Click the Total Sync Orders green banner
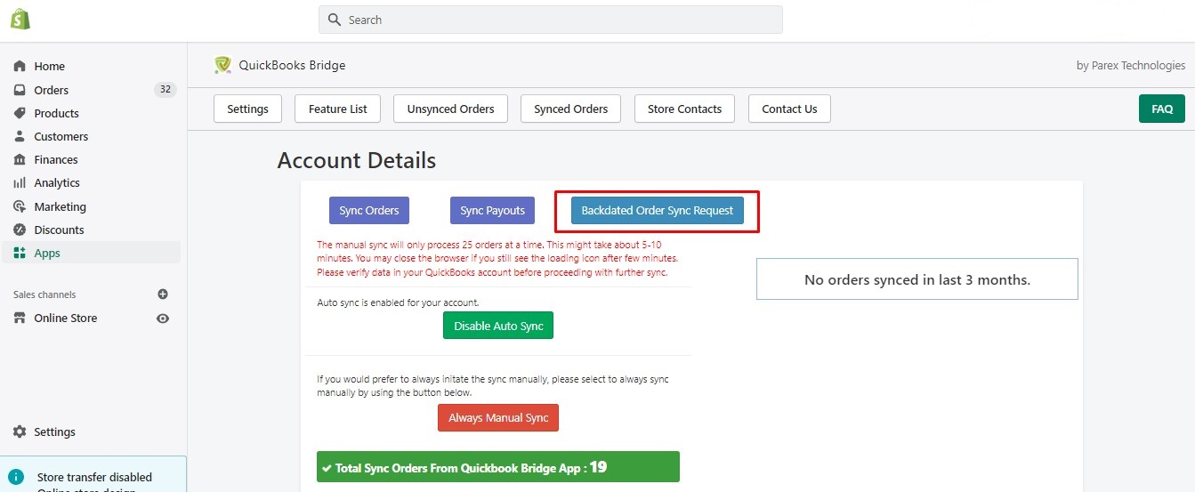The height and width of the screenshot is (492, 1195). [x=498, y=467]
